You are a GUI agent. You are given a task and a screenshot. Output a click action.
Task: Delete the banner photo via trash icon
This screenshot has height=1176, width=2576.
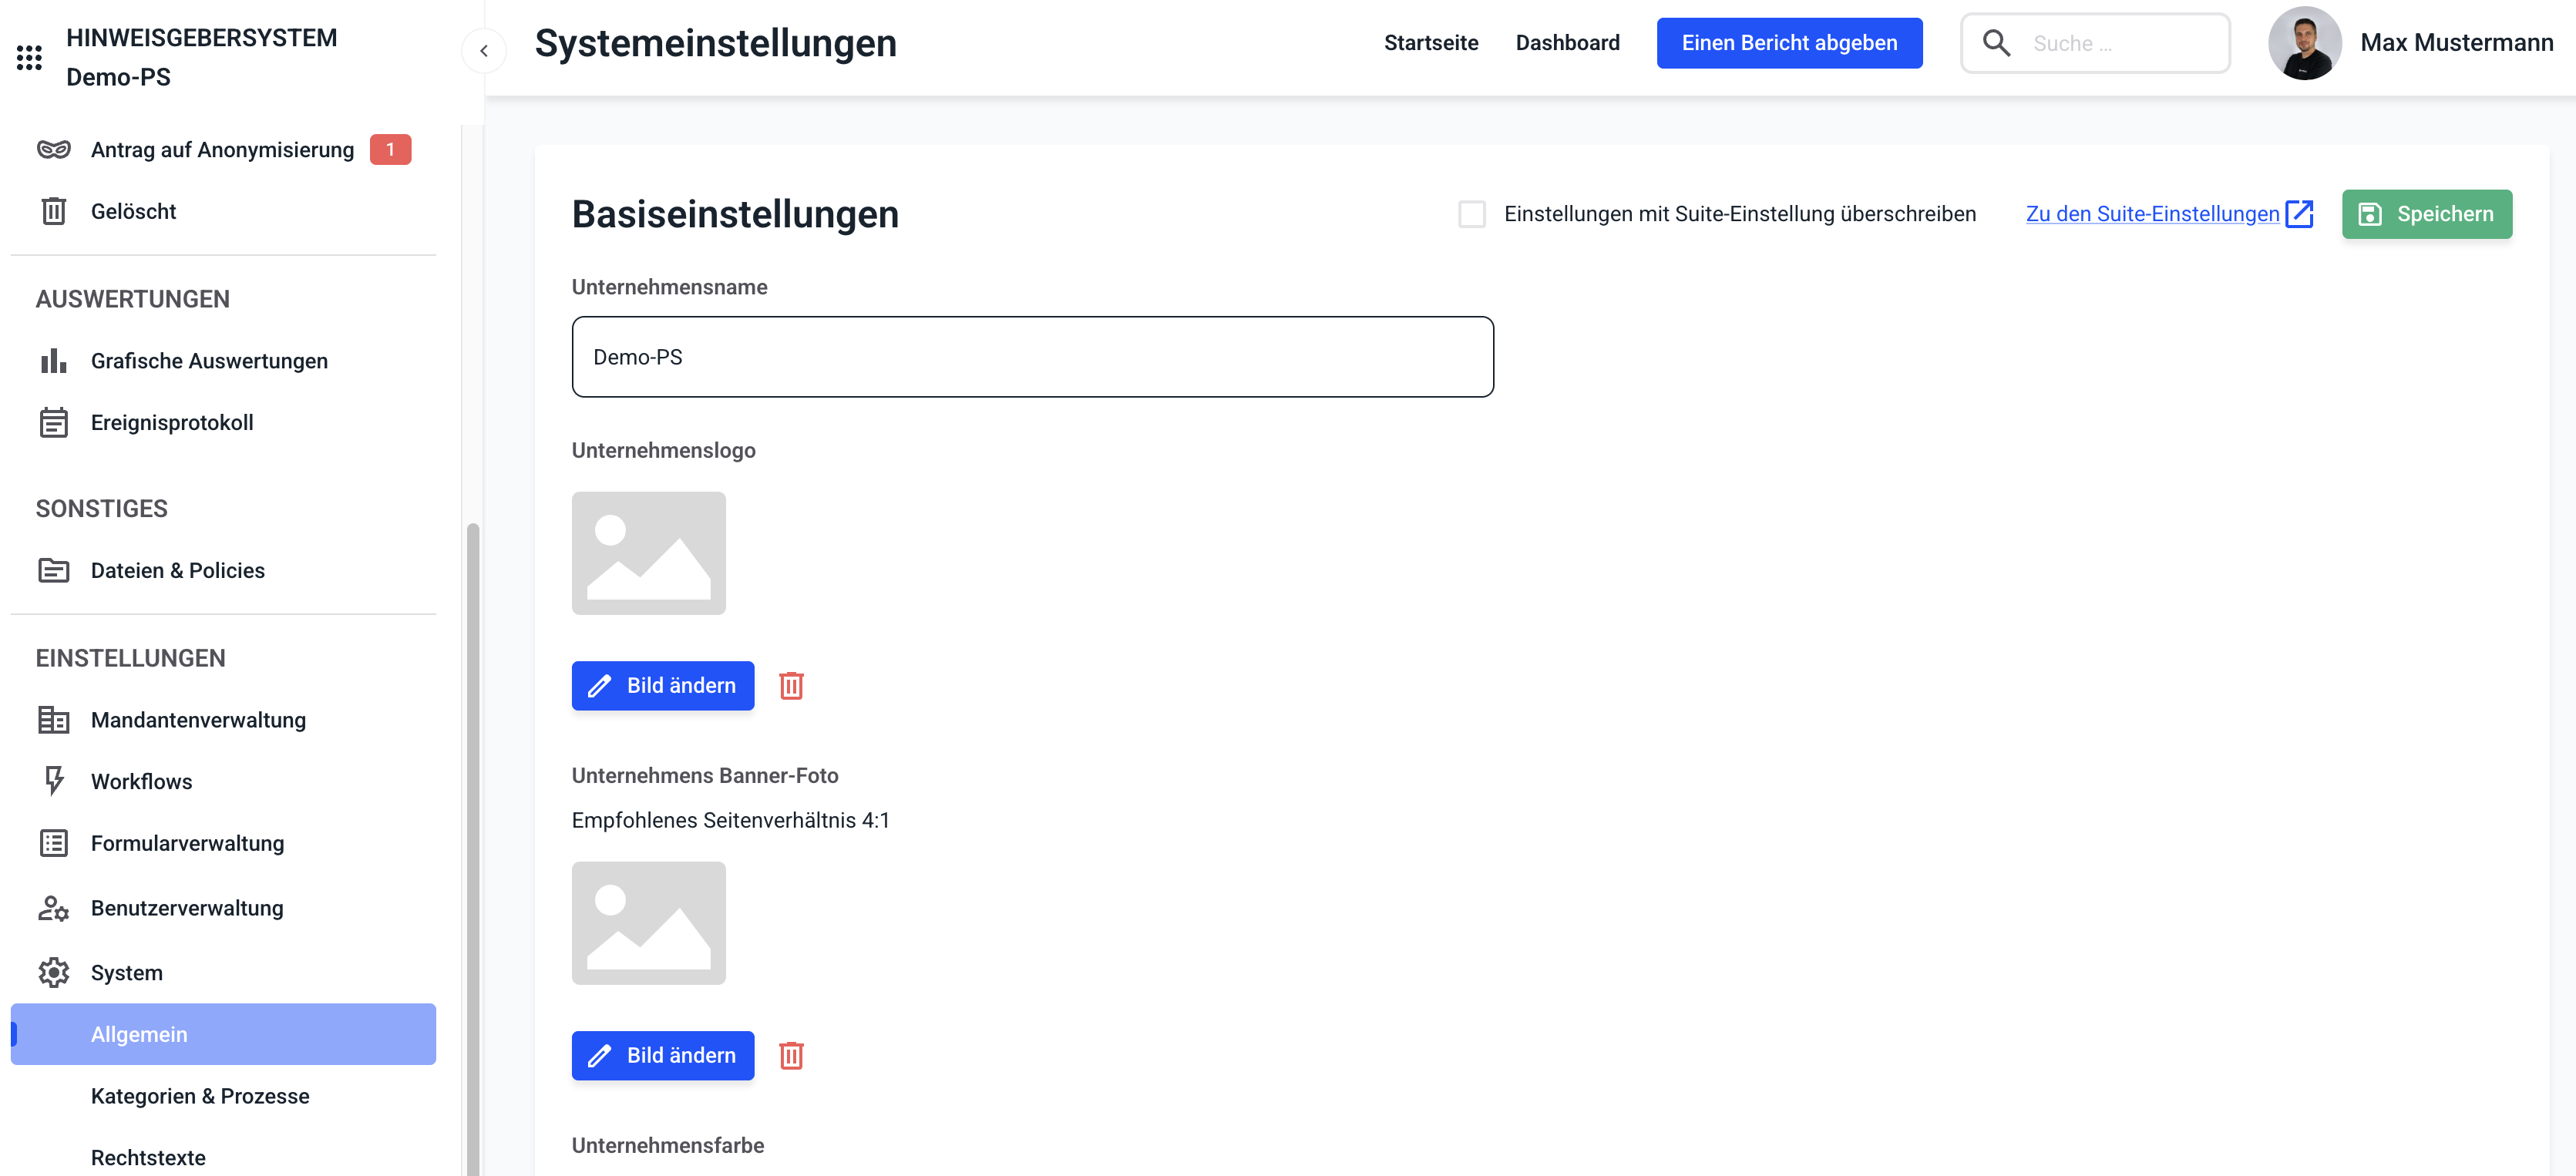(x=791, y=1056)
